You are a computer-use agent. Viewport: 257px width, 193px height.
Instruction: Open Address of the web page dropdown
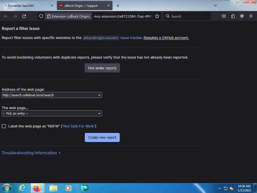(x=52, y=95)
